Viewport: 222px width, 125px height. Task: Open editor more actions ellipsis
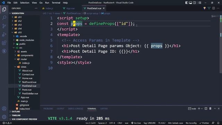(x=218, y=8)
